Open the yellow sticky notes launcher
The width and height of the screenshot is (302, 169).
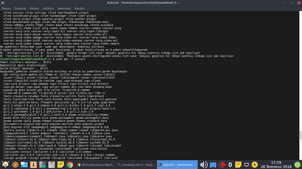pyautogui.click(x=61, y=164)
